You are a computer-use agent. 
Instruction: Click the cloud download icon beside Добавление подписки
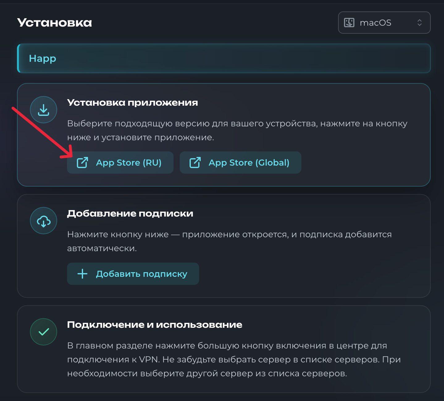[x=43, y=221]
